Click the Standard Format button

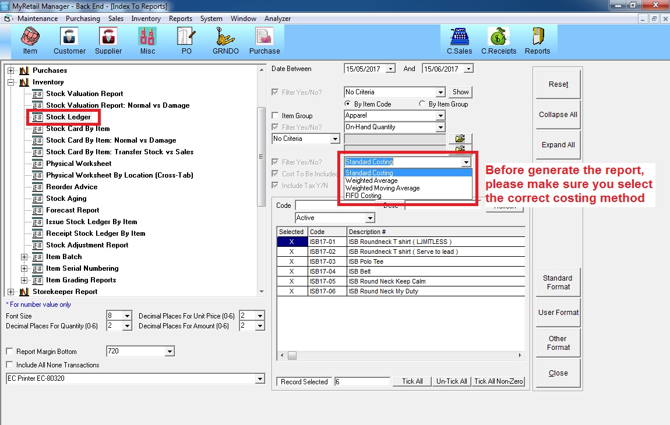pyautogui.click(x=558, y=282)
